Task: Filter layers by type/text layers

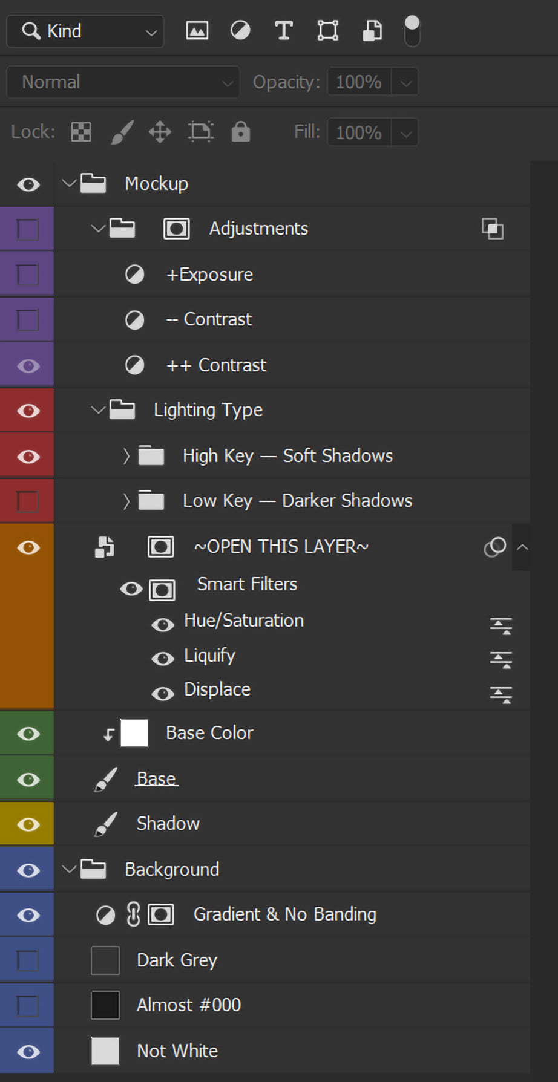Action: click(x=283, y=31)
